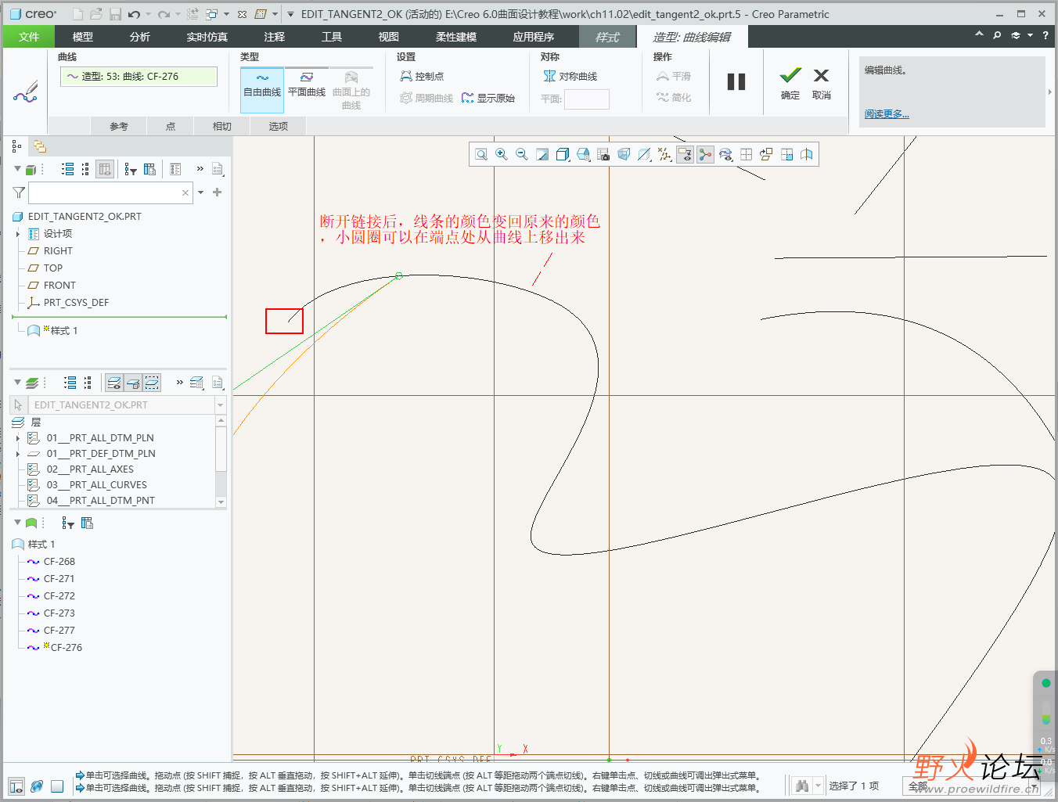
Task: Select the PRT_CSYS_DEF coordinate system
Action: (76, 303)
